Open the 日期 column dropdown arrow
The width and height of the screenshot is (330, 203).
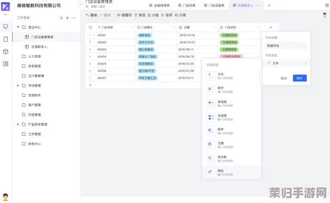click(x=214, y=27)
